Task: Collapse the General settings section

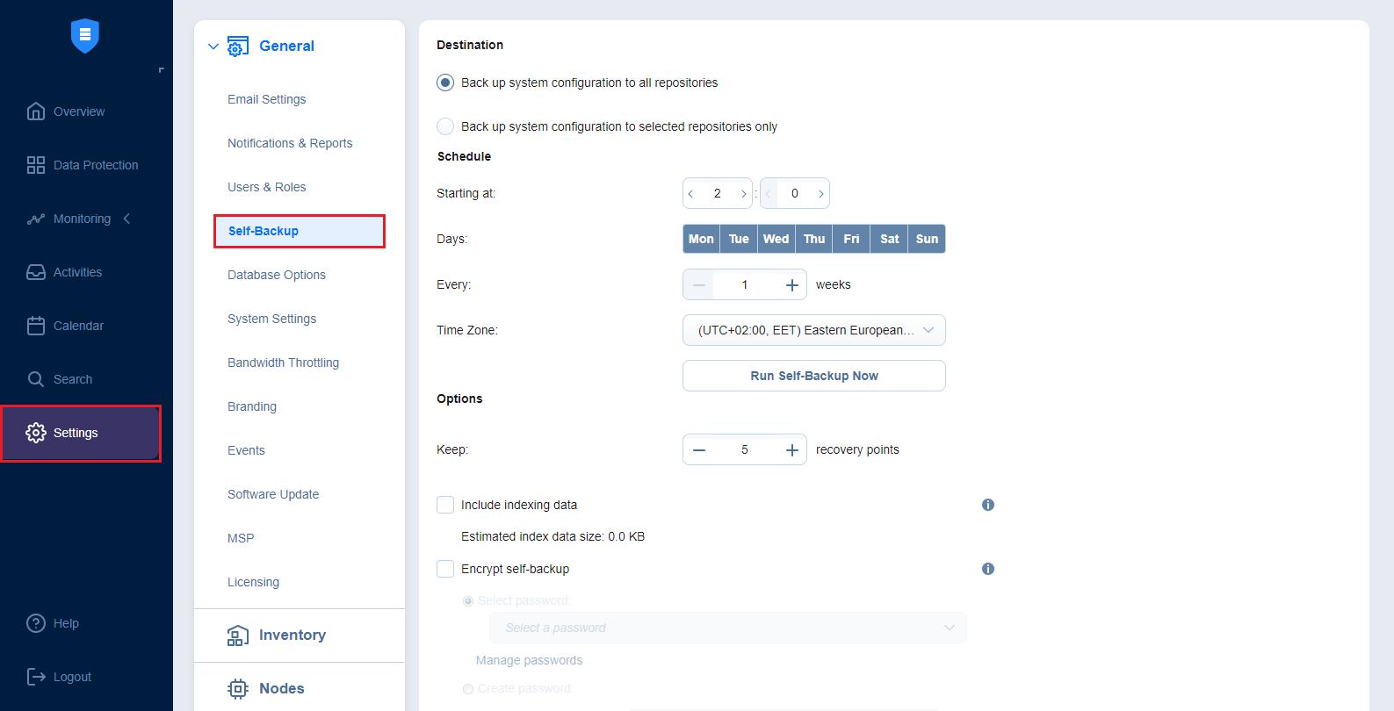Action: click(213, 47)
